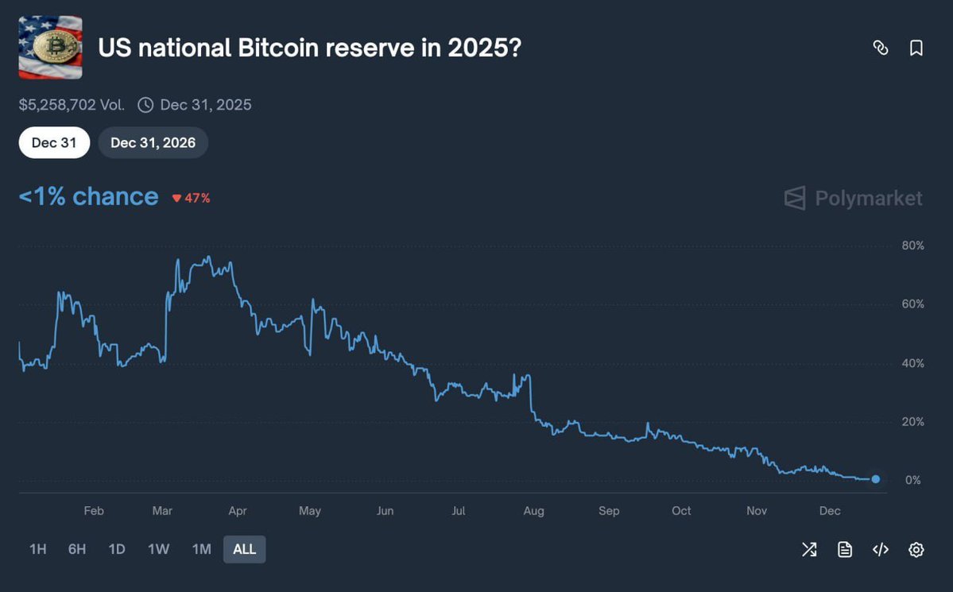Set chart range to 1W

coord(159,549)
